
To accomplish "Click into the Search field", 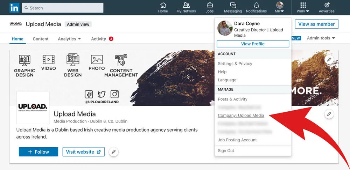I will 63,8.
